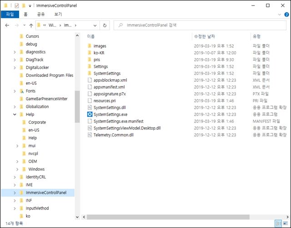Select the file name Telemetry.Common.dll
This screenshot has width=291, height=228.
point(114,135)
